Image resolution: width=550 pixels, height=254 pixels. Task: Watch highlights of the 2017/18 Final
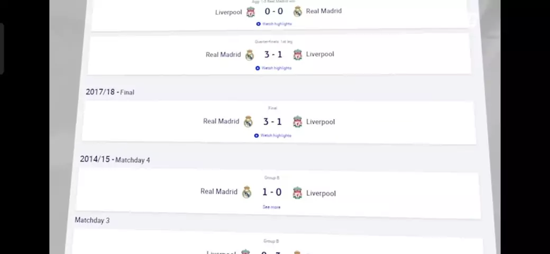coord(273,135)
